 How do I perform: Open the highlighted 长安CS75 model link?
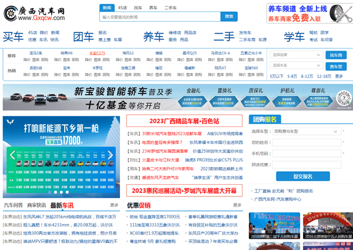(97, 54)
